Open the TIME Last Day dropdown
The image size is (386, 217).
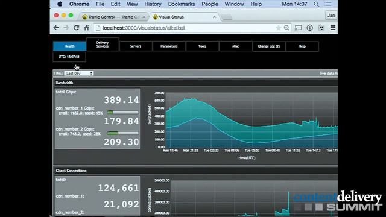[x=79, y=74]
